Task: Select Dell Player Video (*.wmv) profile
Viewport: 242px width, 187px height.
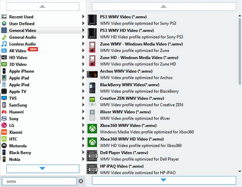Action: [x=162, y=156]
